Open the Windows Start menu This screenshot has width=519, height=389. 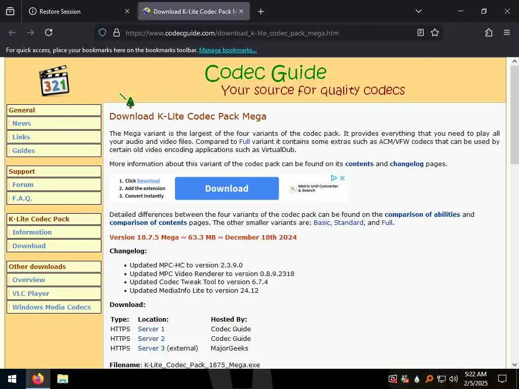(12, 379)
